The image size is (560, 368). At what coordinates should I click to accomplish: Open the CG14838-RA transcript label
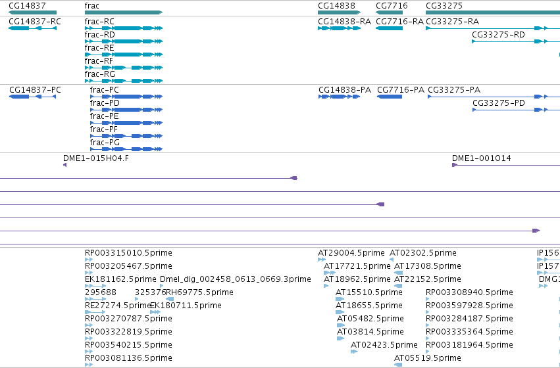344,22
